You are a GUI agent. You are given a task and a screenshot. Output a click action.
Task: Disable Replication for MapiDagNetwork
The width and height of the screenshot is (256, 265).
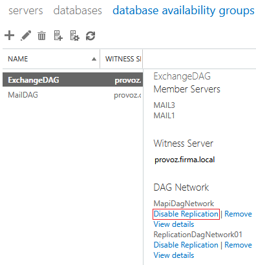[x=186, y=214]
